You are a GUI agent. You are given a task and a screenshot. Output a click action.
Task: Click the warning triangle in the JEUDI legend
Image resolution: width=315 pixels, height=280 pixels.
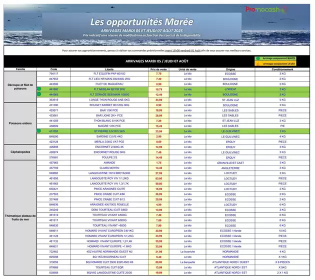[x=258, y=64]
